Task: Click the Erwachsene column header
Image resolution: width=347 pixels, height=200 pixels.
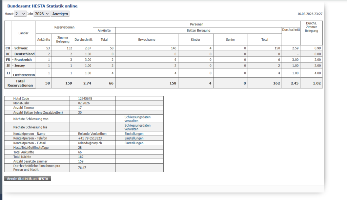Action: click(x=147, y=40)
